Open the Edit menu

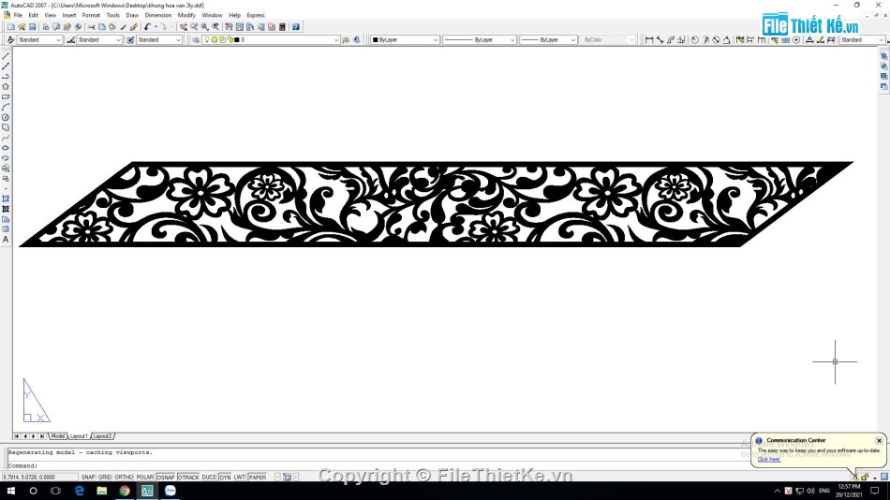coord(34,15)
